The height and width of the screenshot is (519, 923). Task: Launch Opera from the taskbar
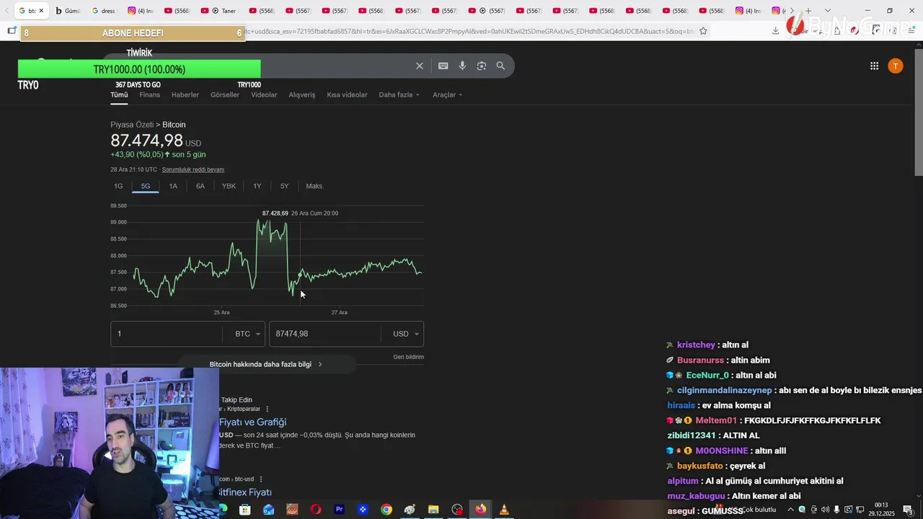pyautogui.click(x=316, y=510)
